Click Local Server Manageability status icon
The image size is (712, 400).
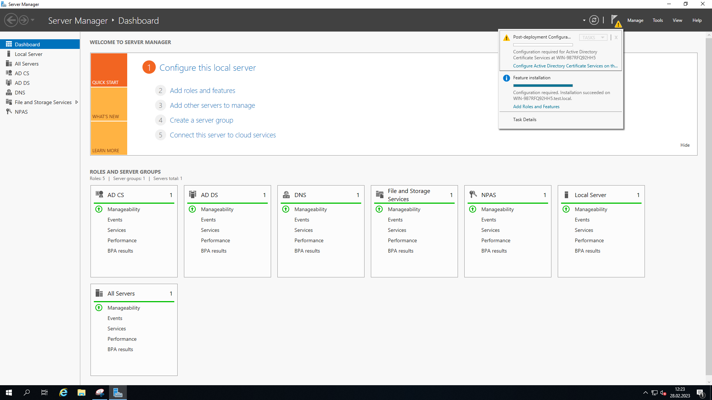click(x=566, y=209)
